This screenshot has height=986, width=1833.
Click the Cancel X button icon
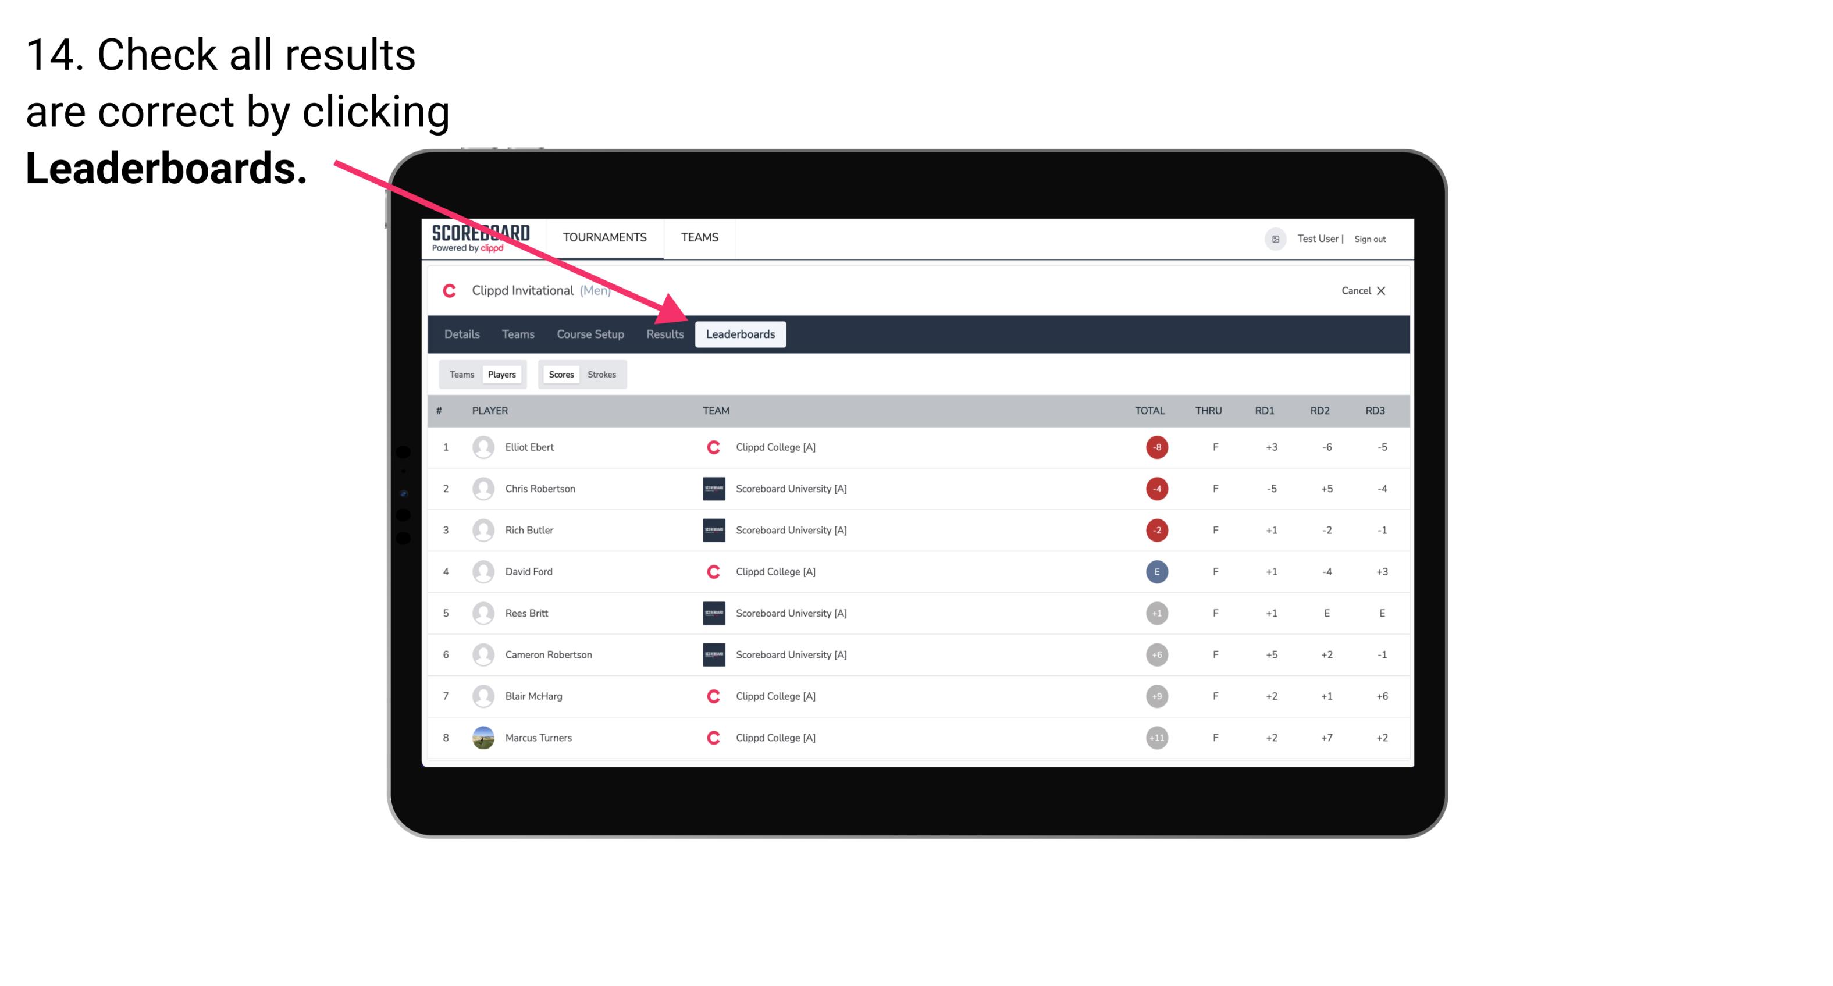(1382, 289)
